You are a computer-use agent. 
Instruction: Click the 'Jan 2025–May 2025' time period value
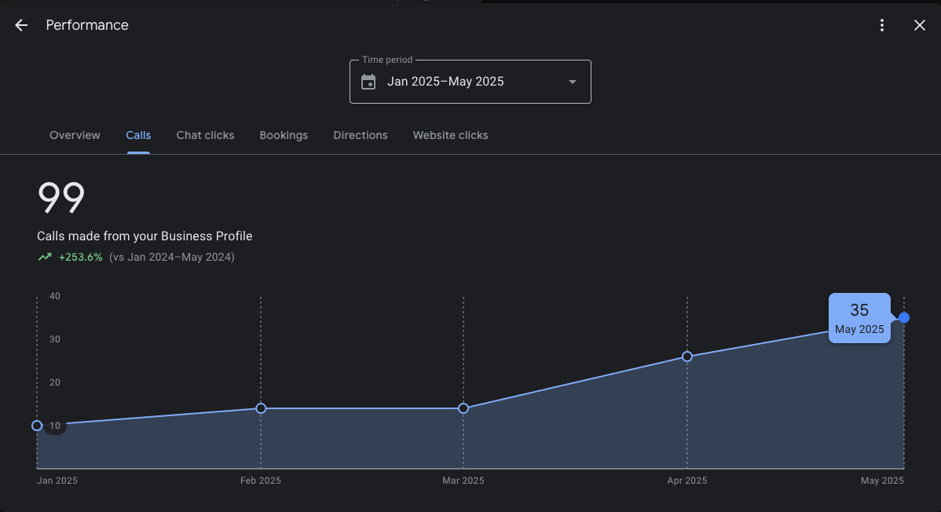[x=445, y=82]
